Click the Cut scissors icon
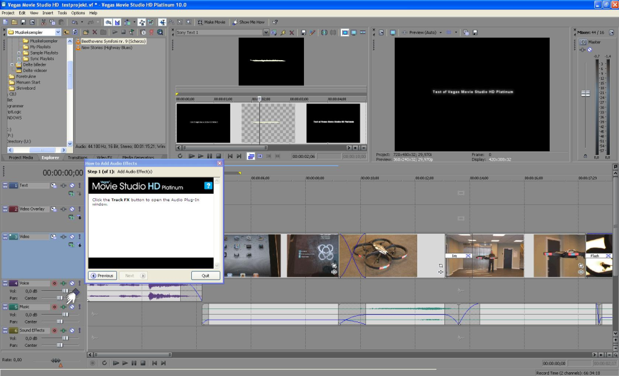Viewport: 619px width, 376px height. pos(43,22)
